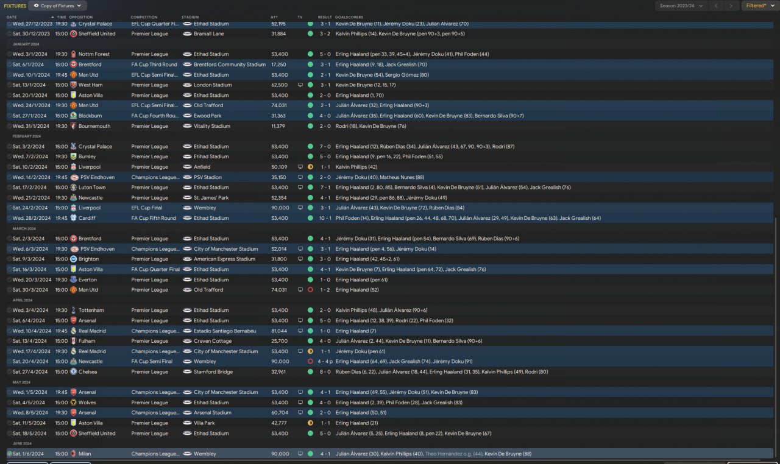Click the TV icon on the Milan row
Image resolution: width=780 pixels, height=464 pixels.
pyautogui.click(x=300, y=454)
